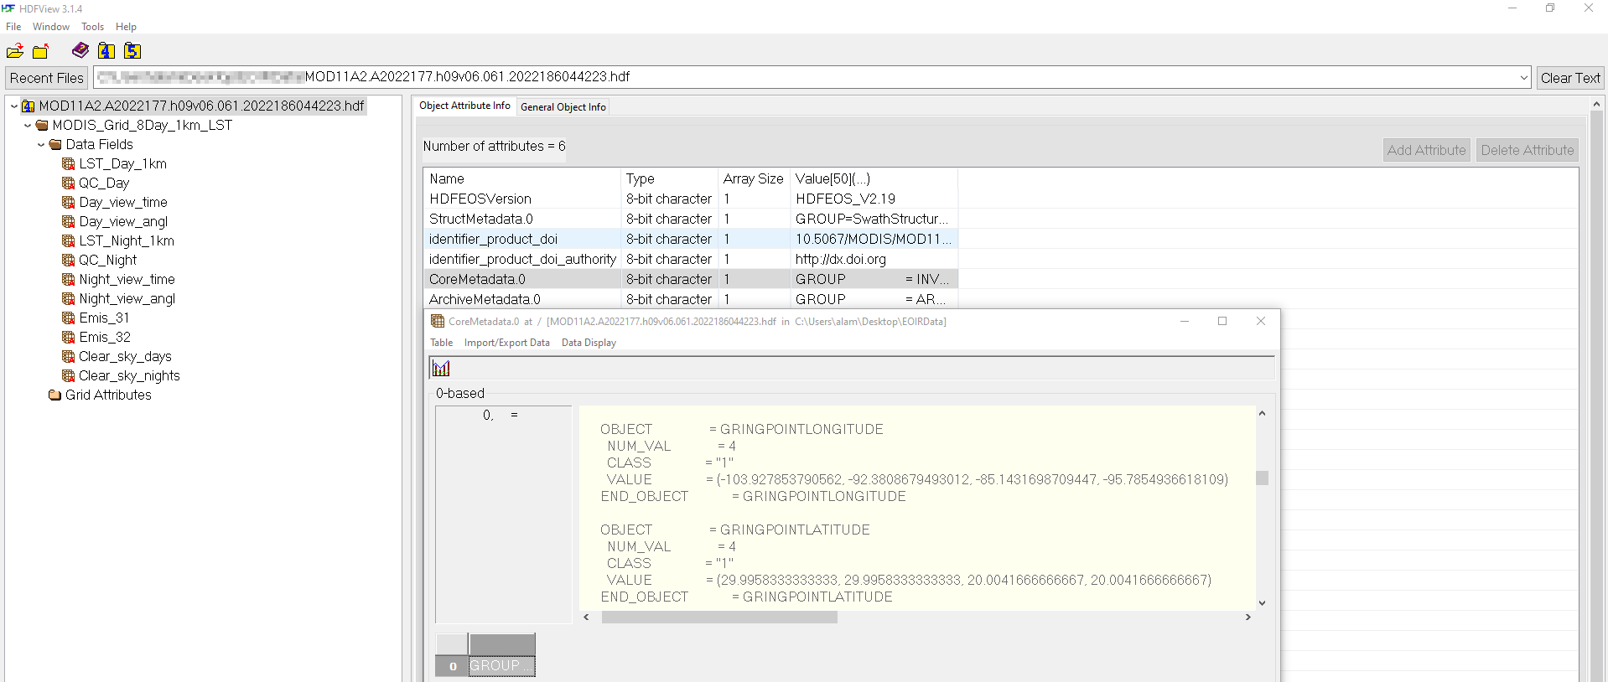Click the Clear Text button
The height and width of the screenshot is (682, 1608).
click(1570, 77)
